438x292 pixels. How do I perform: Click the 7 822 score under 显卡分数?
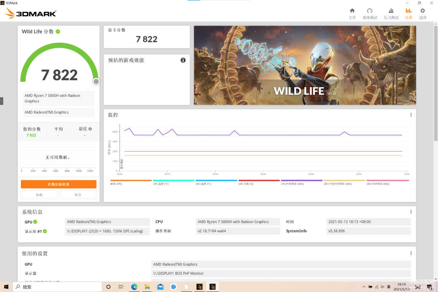coord(147,39)
